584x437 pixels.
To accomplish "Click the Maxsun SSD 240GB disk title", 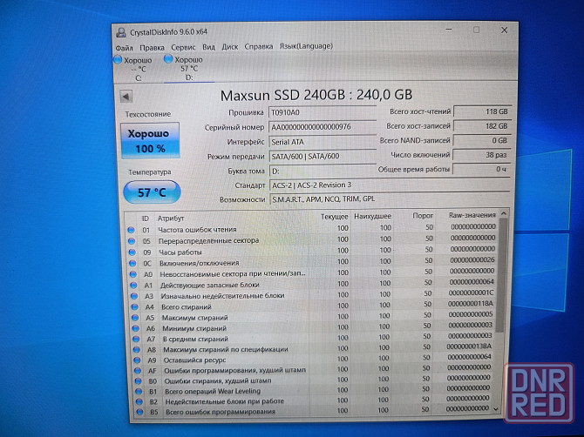I will tap(316, 95).
